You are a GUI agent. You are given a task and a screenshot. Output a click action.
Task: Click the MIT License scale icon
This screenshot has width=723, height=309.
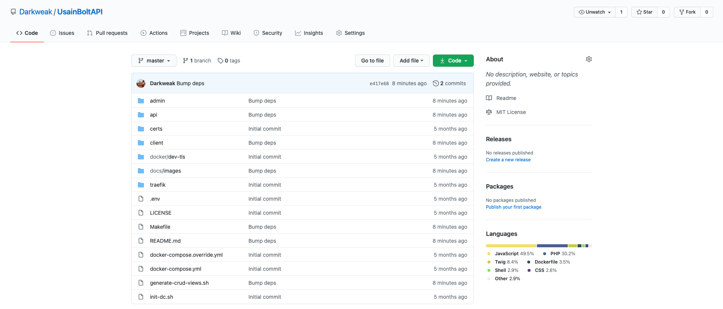(x=489, y=112)
